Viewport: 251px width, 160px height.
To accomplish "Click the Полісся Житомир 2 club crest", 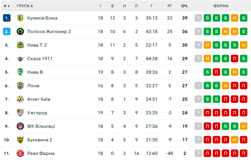I will click(20, 32).
